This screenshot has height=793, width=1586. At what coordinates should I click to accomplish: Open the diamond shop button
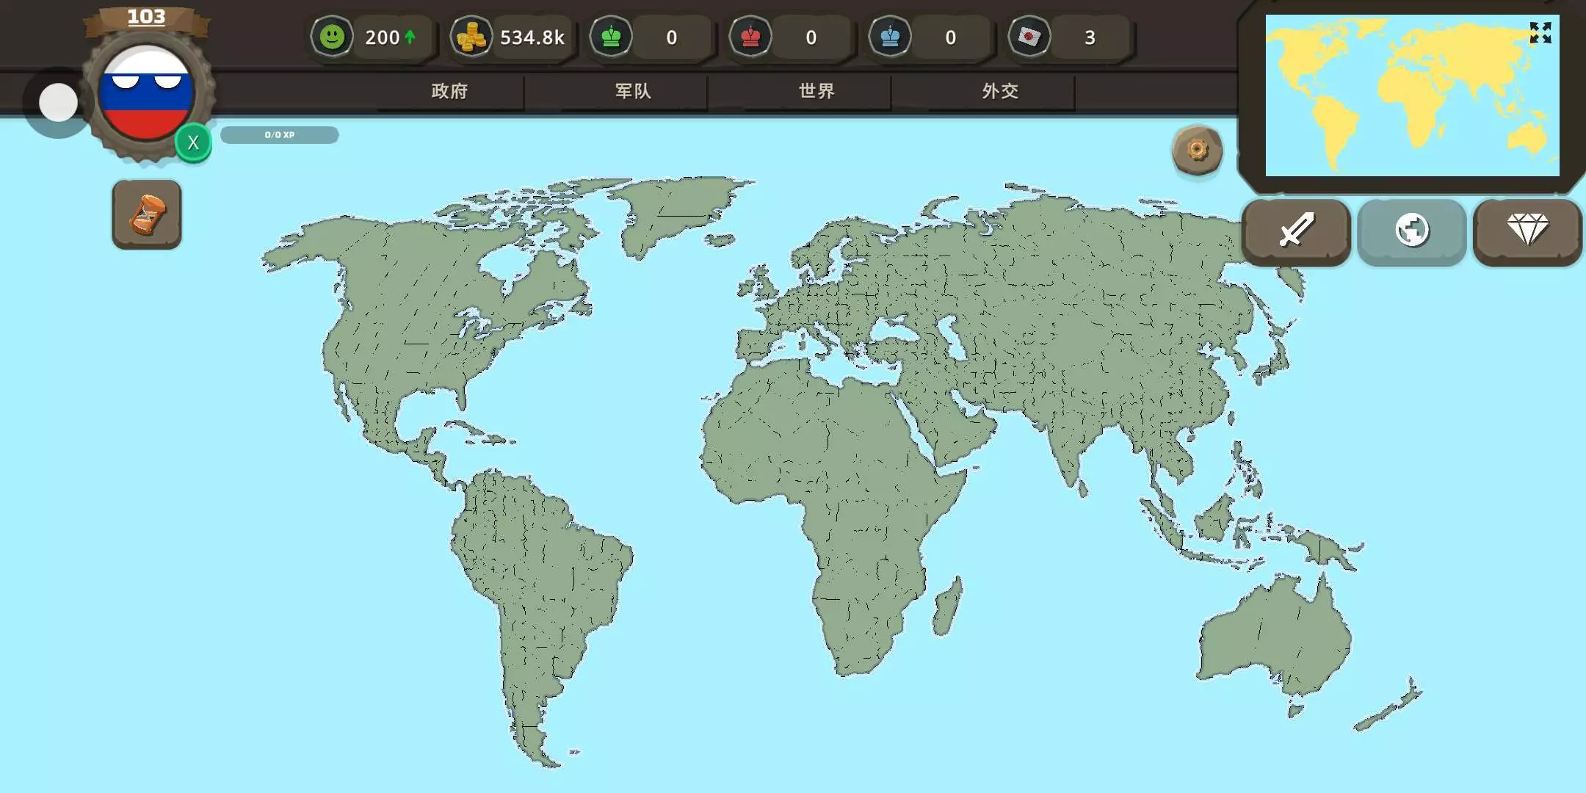coord(1527,231)
